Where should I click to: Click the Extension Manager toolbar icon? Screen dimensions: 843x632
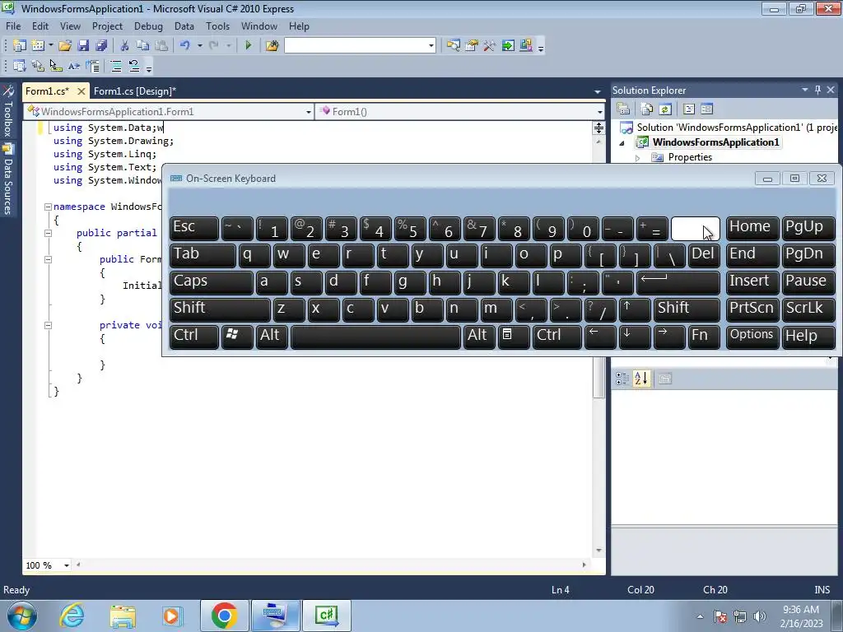526,46
